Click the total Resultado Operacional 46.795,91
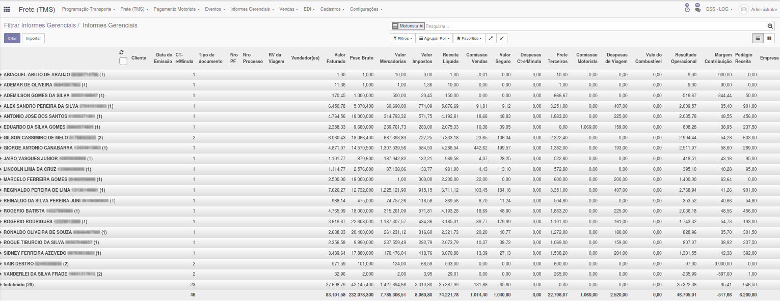This screenshot has width=780, height=301. pos(686,295)
